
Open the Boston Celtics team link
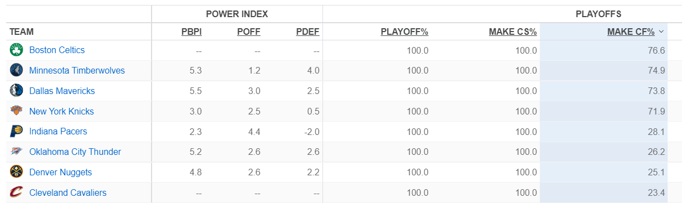coord(57,50)
